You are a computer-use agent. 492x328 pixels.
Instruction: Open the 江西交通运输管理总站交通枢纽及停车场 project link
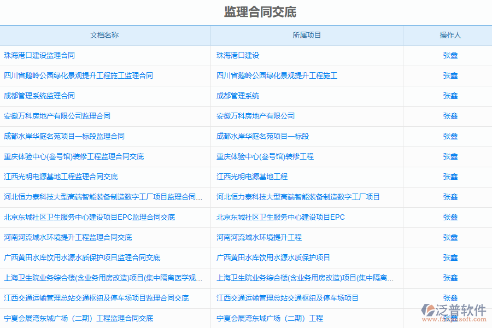287,298
